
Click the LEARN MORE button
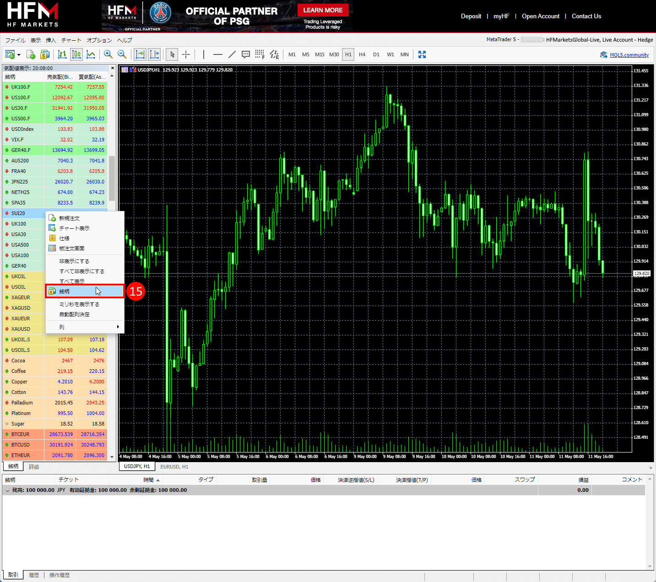click(323, 10)
